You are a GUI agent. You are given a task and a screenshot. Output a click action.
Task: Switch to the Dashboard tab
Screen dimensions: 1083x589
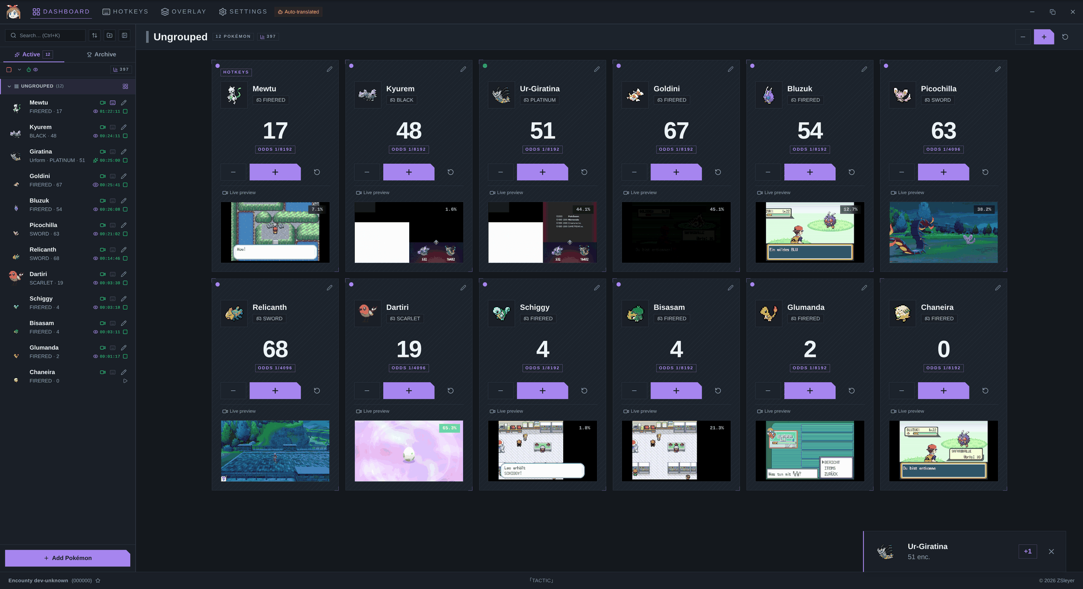[x=61, y=11]
